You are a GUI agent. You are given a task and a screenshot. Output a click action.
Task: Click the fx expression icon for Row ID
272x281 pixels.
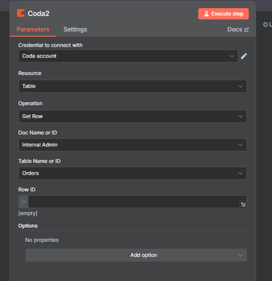(x=23, y=202)
